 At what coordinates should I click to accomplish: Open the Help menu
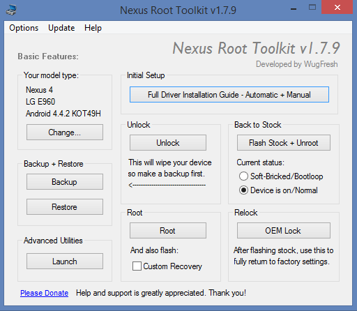93,28
